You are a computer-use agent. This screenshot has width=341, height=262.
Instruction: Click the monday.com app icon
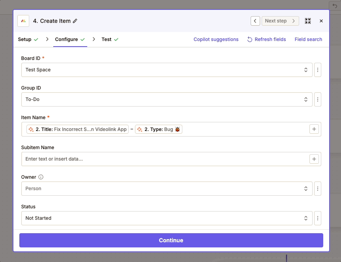click(23, 21)
